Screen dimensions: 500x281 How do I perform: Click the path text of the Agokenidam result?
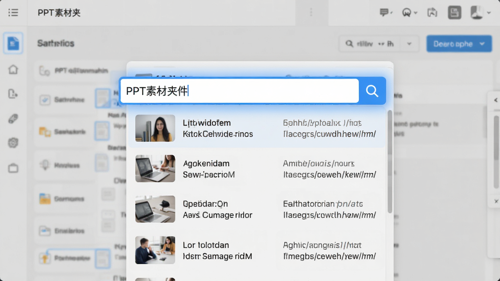[330, 169]
